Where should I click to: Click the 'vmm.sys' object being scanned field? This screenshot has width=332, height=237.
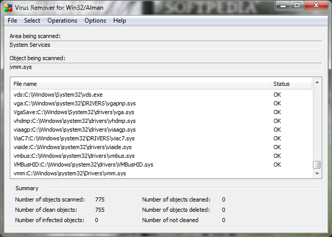click(166, 67)
